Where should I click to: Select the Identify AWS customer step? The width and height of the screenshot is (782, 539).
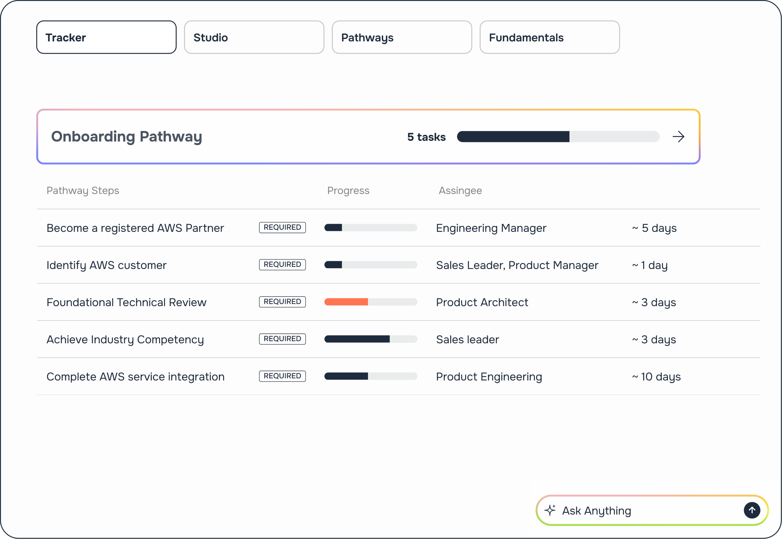(x=107, y=265)
